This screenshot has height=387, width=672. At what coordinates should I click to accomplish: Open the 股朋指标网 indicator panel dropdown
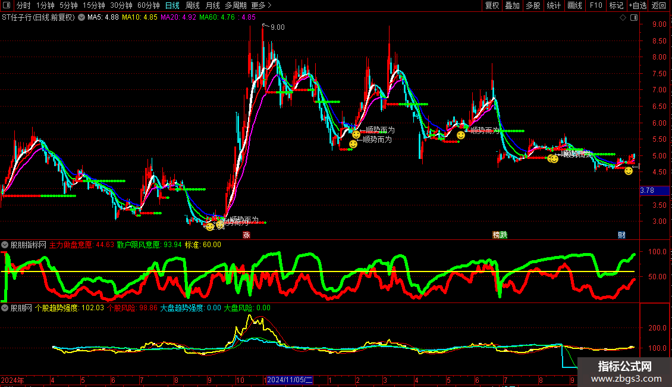(5, 245)
